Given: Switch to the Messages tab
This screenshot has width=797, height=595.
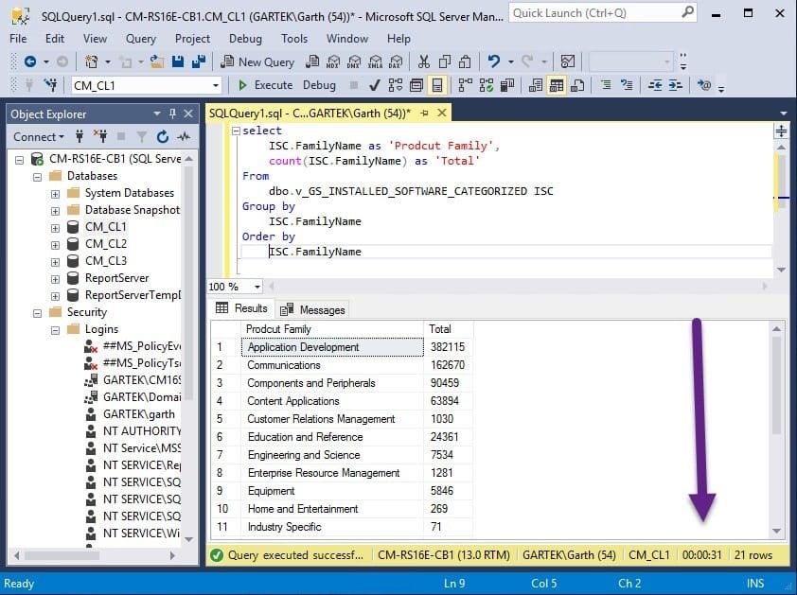Looking at the screenshot, I should click(x=312, y=309).
